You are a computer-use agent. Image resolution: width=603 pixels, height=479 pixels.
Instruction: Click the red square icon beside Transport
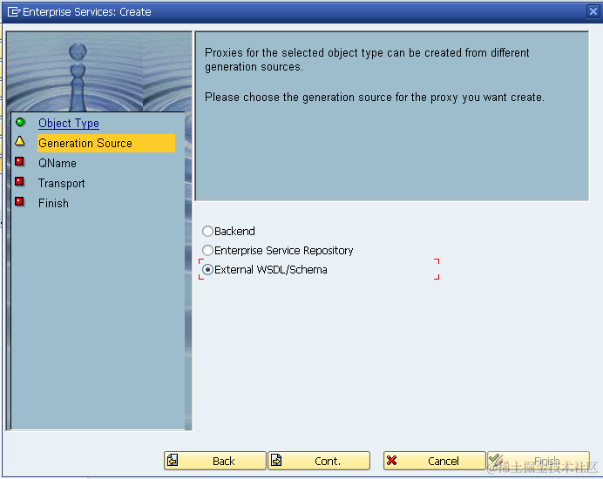(20, 181)
